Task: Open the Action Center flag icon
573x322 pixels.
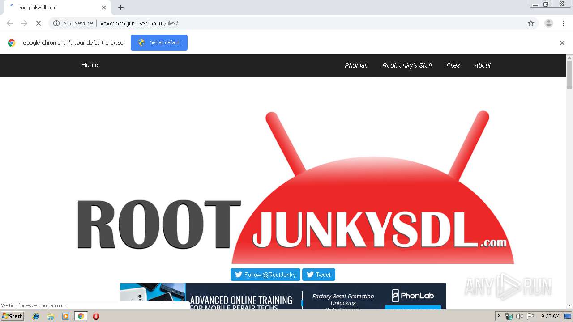Action: 530,316
